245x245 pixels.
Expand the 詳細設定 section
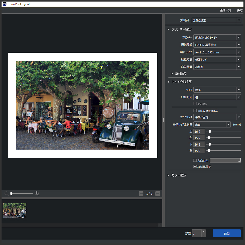click(180, 74)
